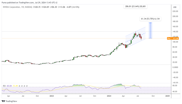Click the 2025 label on time axis
This screenshot has width=182, height=104.
point(167,96)
